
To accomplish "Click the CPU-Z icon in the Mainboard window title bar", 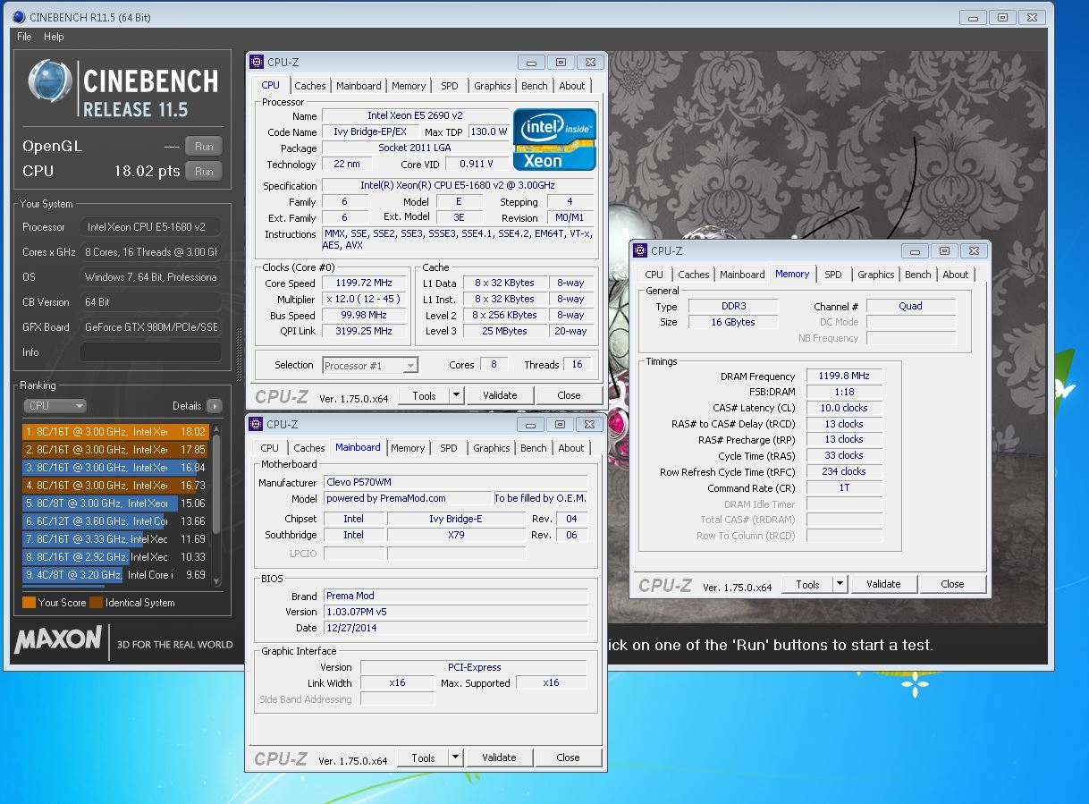I will click(256, 424).
